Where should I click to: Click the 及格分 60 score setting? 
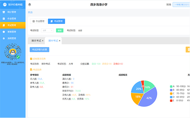(x=118, y=64)
